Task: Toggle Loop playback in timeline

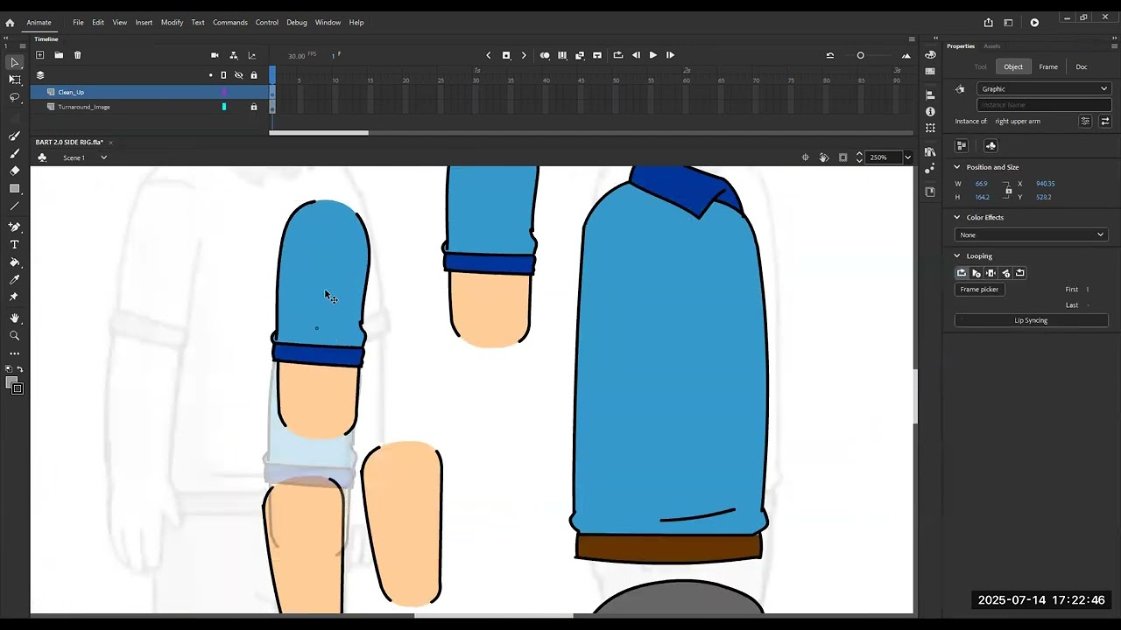Action: pos(617,55)
